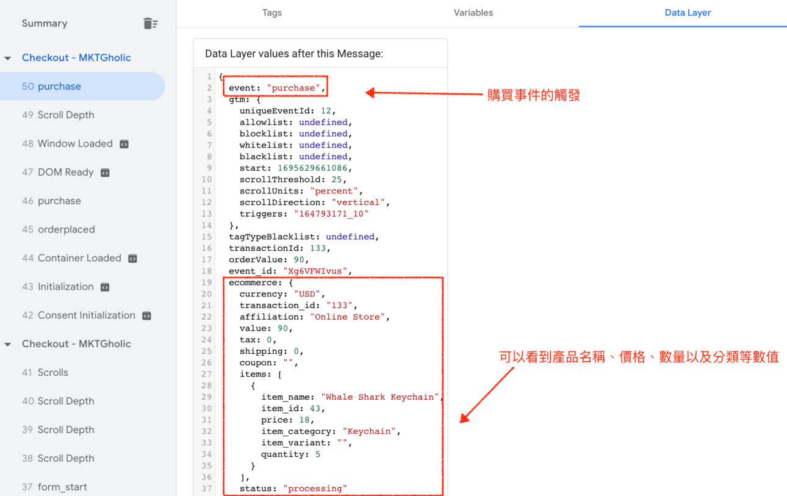Click the affiliation: "Online Store" line

314,317
